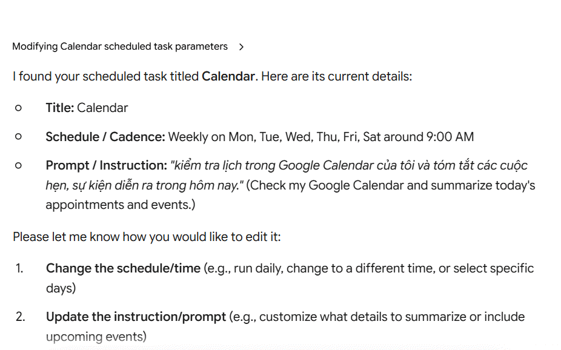
Task: Select the 'Schedule / Cadence:' bold label
Action: click(x=105, y=137)
